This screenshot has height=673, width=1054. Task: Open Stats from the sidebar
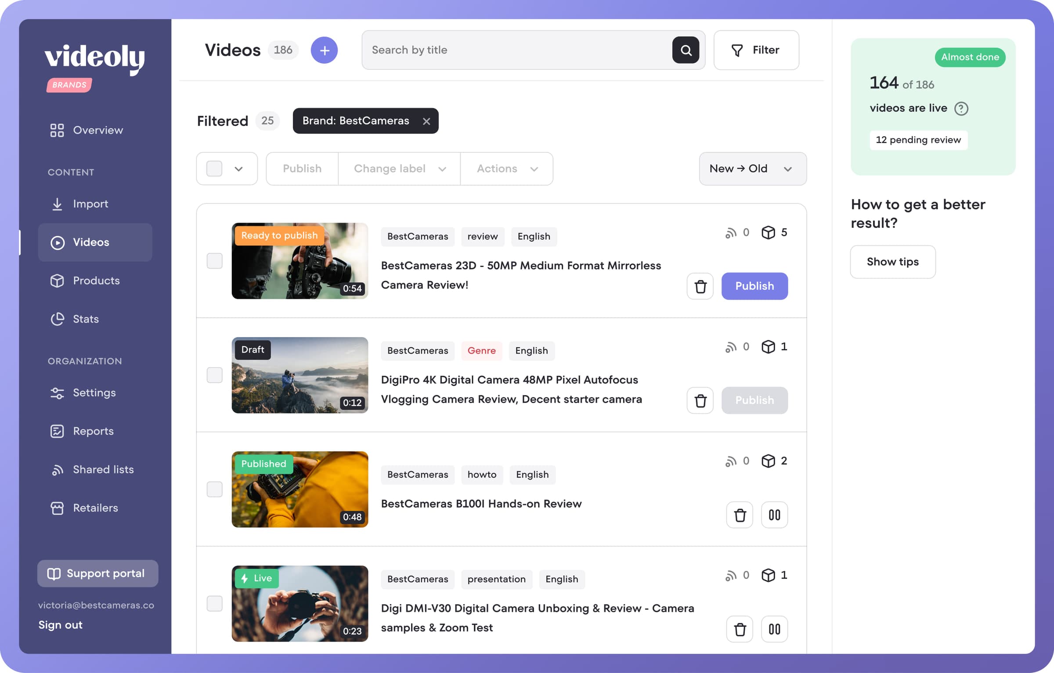click(x=75, y=319)
